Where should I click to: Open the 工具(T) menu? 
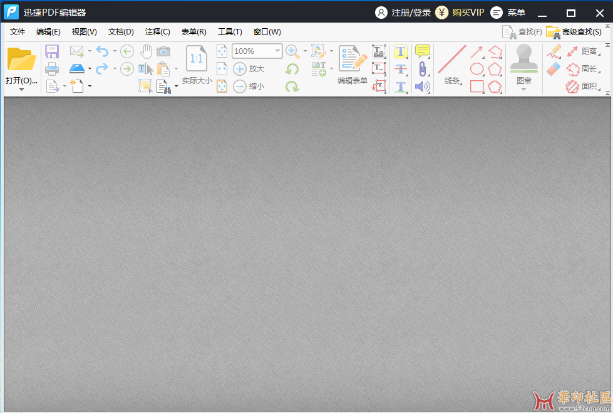click(230, 32)
